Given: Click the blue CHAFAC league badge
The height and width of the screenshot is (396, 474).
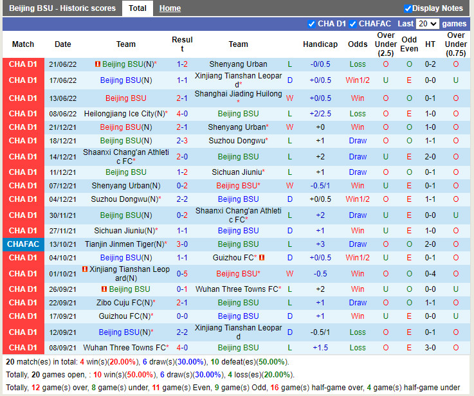Looking at the screenshot, I should click(x=23, y=244).
